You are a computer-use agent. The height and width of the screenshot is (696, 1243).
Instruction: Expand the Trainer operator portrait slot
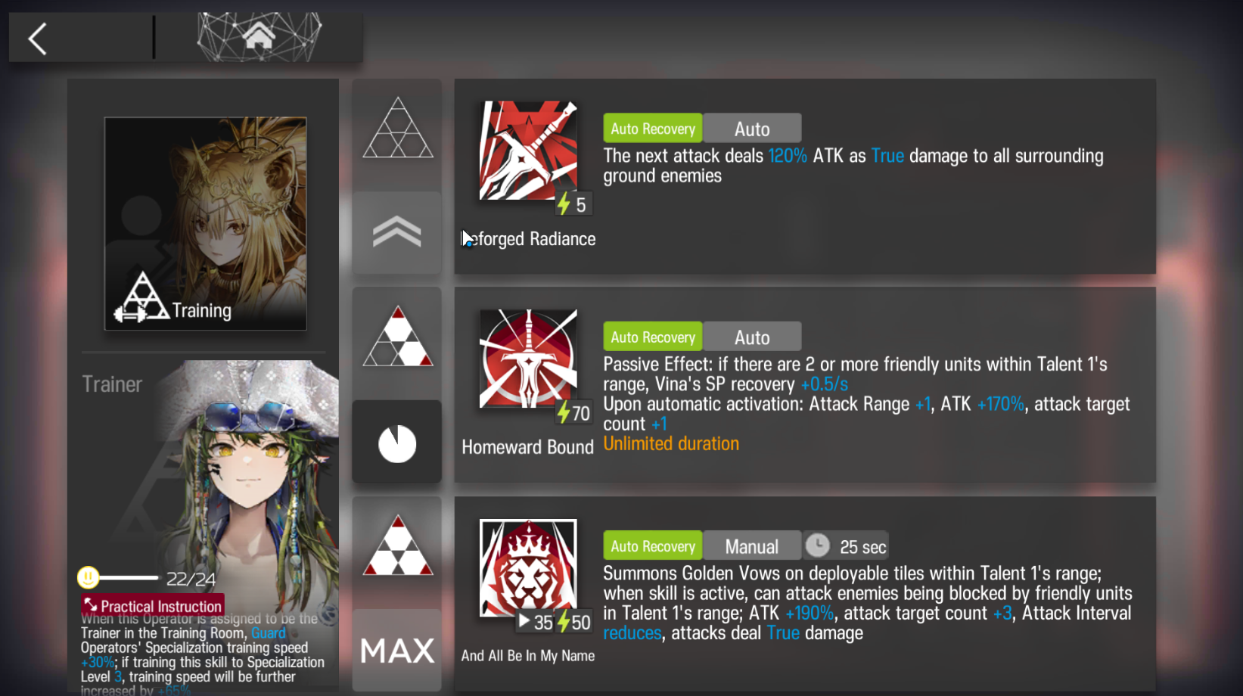[x=210, y=484]
